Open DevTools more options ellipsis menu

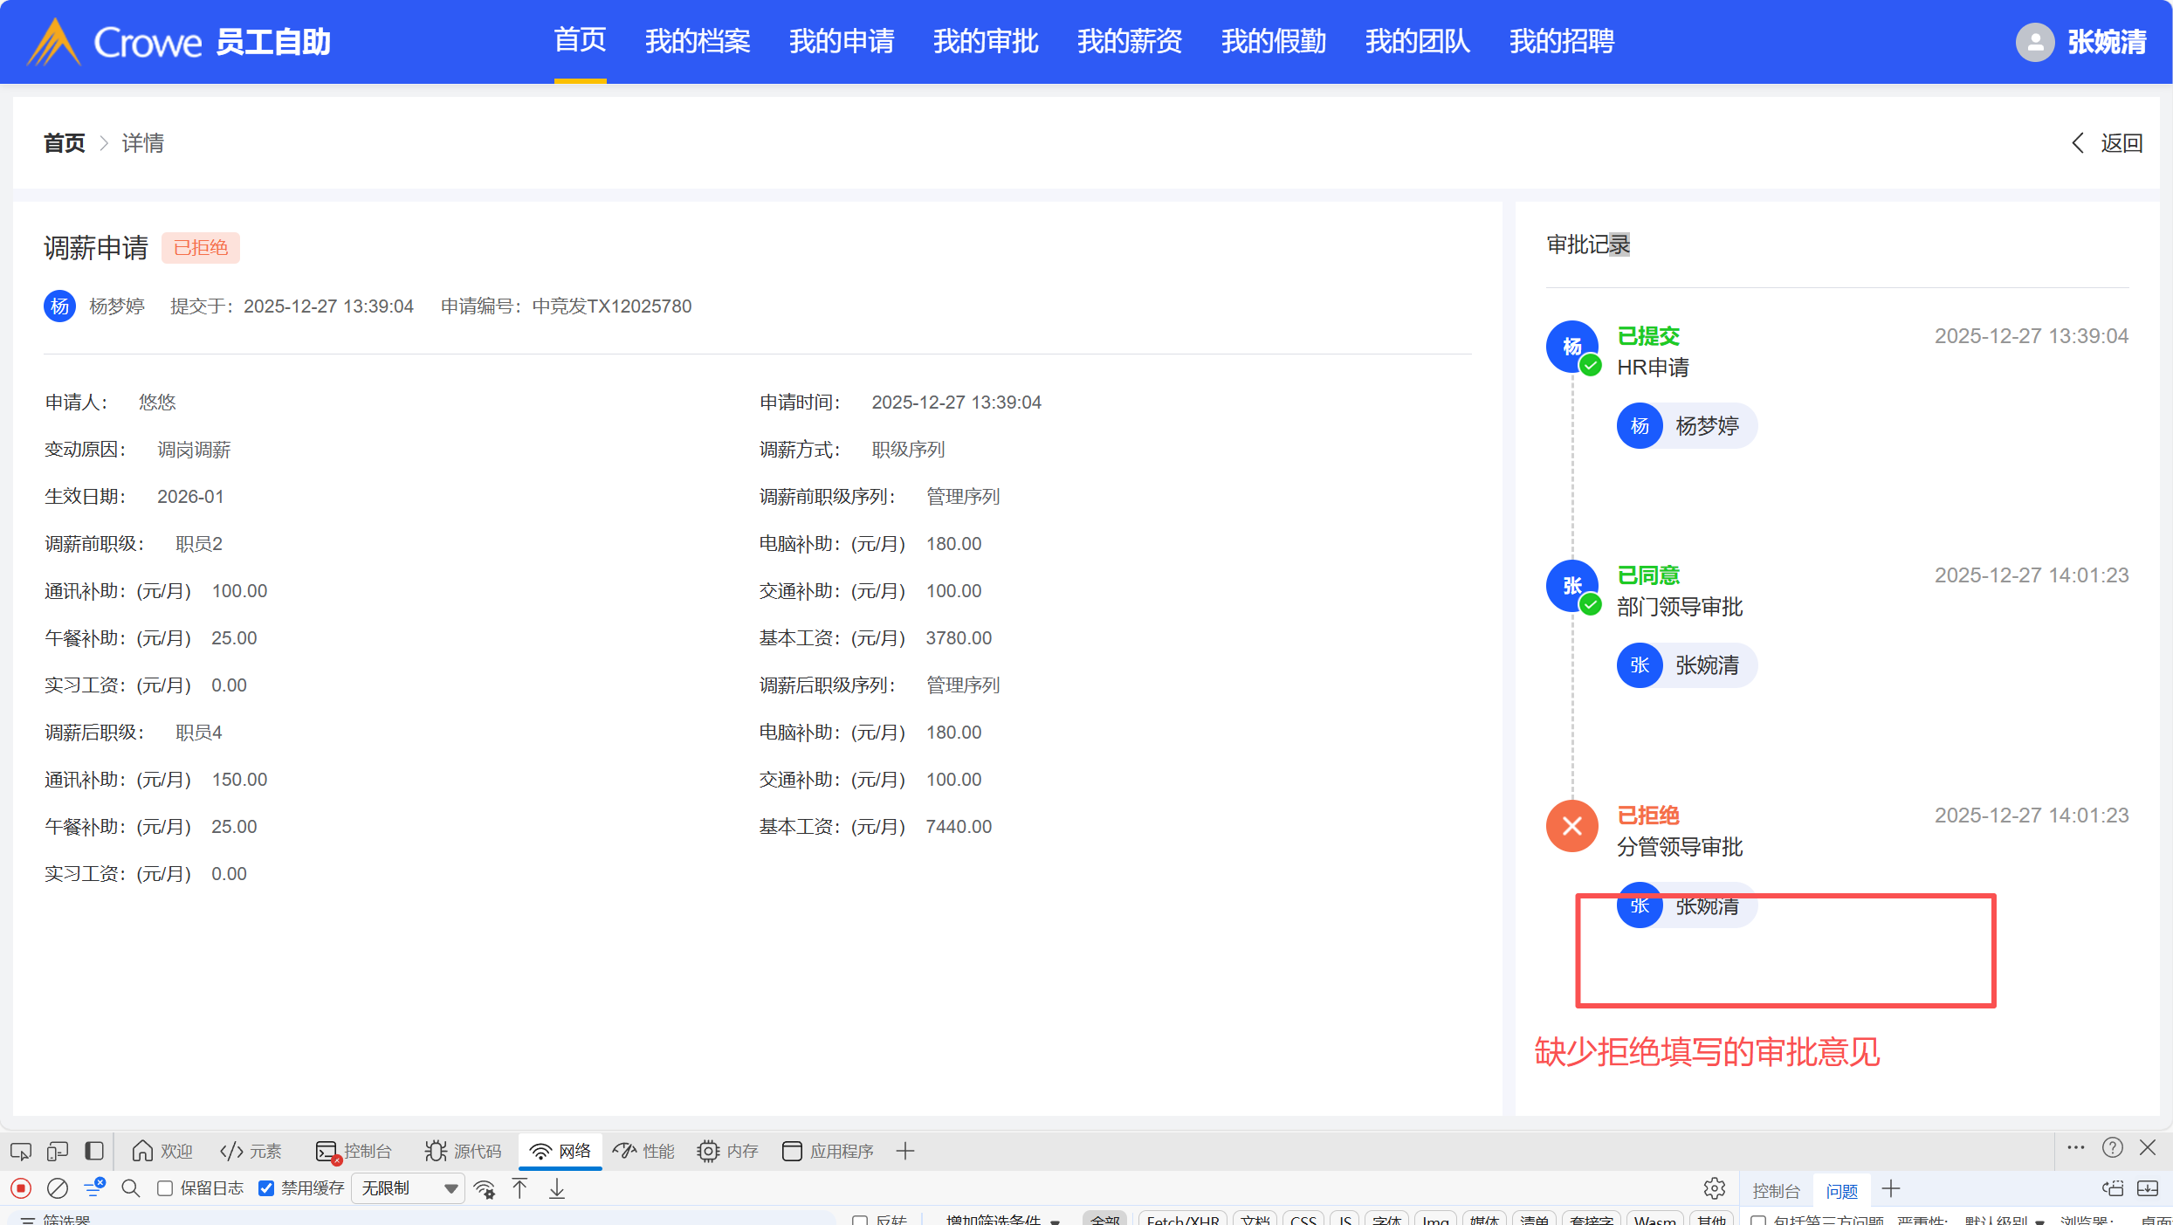click(2076, 1148)
